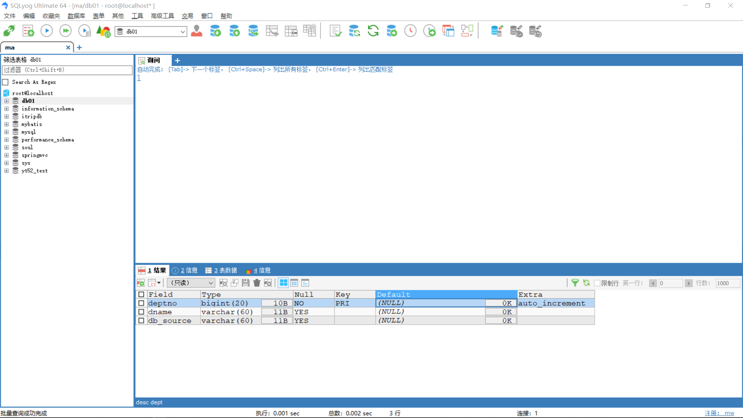Click the delete row trash icon
743x418 pixels.
pyautogui.click(x=257, y=283)
